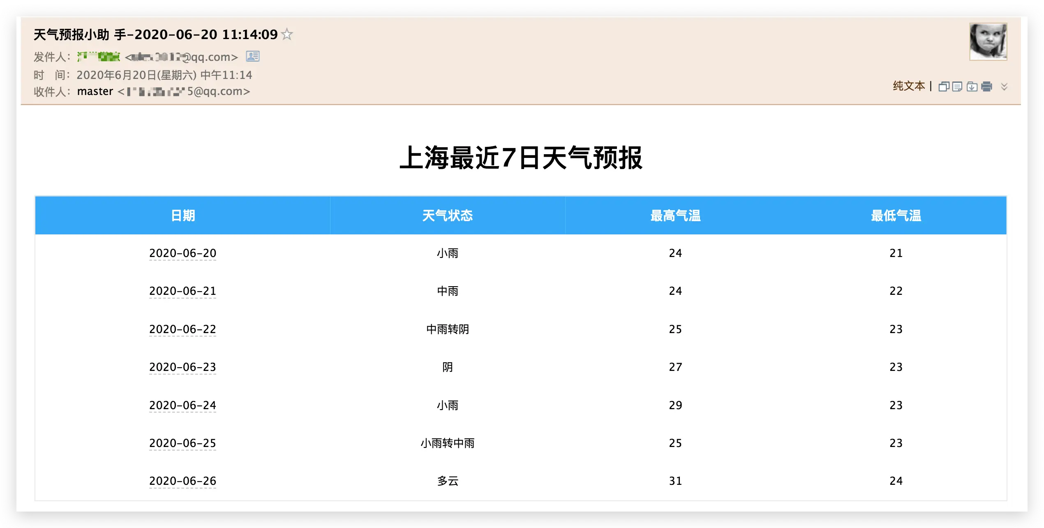
Task: Print the email using printer icon
Action: click(986, 86)
